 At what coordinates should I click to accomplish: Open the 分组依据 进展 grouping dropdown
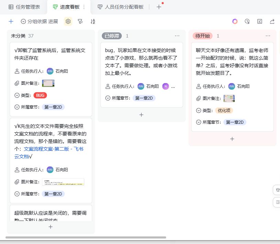point(39,21)
